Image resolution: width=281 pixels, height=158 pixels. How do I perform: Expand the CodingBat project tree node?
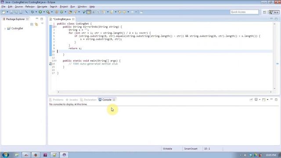(x=5, y=29)
